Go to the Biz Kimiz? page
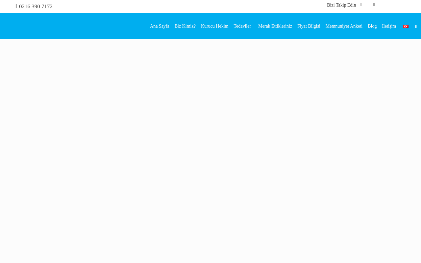421x263 pixels. [185, 26]
